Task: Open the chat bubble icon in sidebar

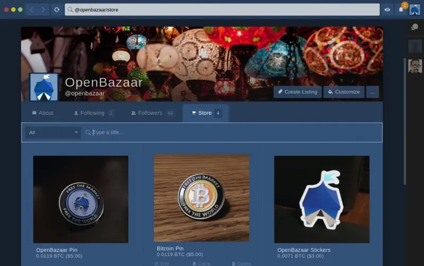Action: point(414,27)
